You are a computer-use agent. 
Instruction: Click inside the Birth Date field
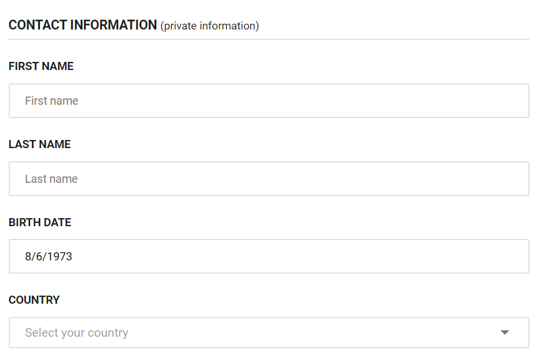[x=268, y=256]
